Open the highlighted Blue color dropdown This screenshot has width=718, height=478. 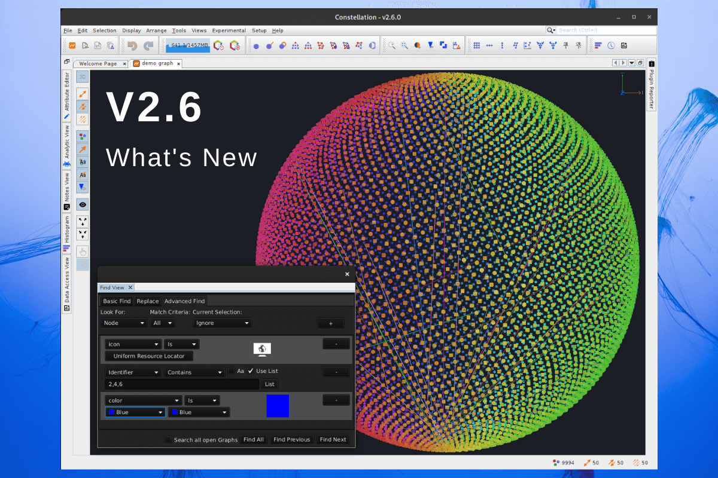[135, 412]
